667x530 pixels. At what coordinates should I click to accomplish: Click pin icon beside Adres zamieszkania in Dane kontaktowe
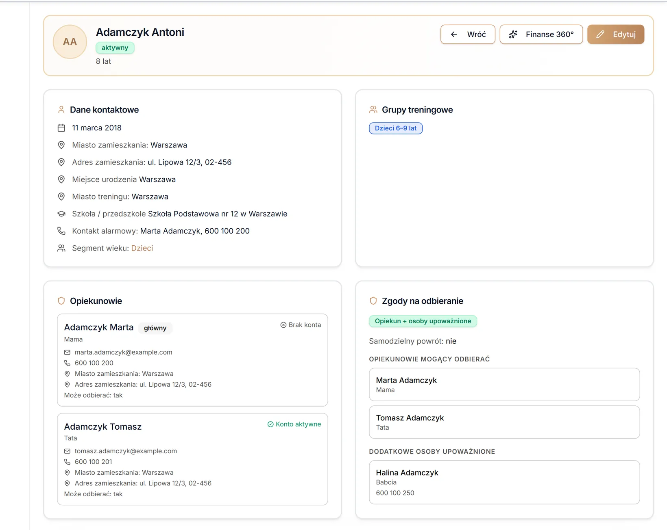pos(61,162)
